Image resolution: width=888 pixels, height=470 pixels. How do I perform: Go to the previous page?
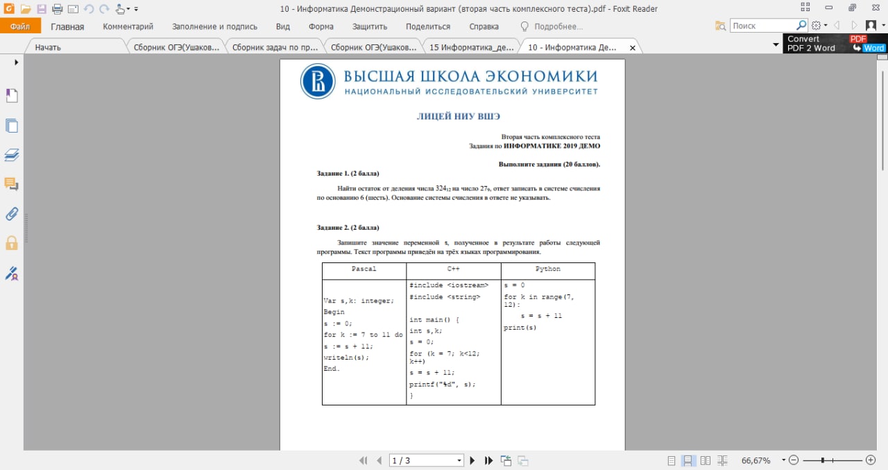point(379,460)
